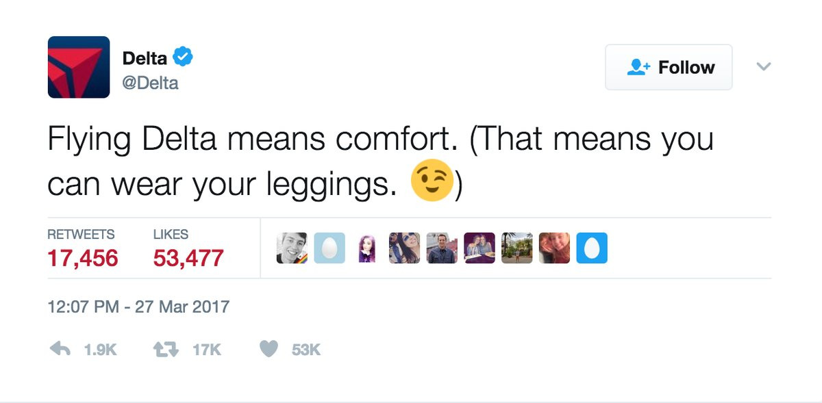The height and width of the screenshot is (403, 822).
Task: Click the @Delta handle
Action: (150, 83)
